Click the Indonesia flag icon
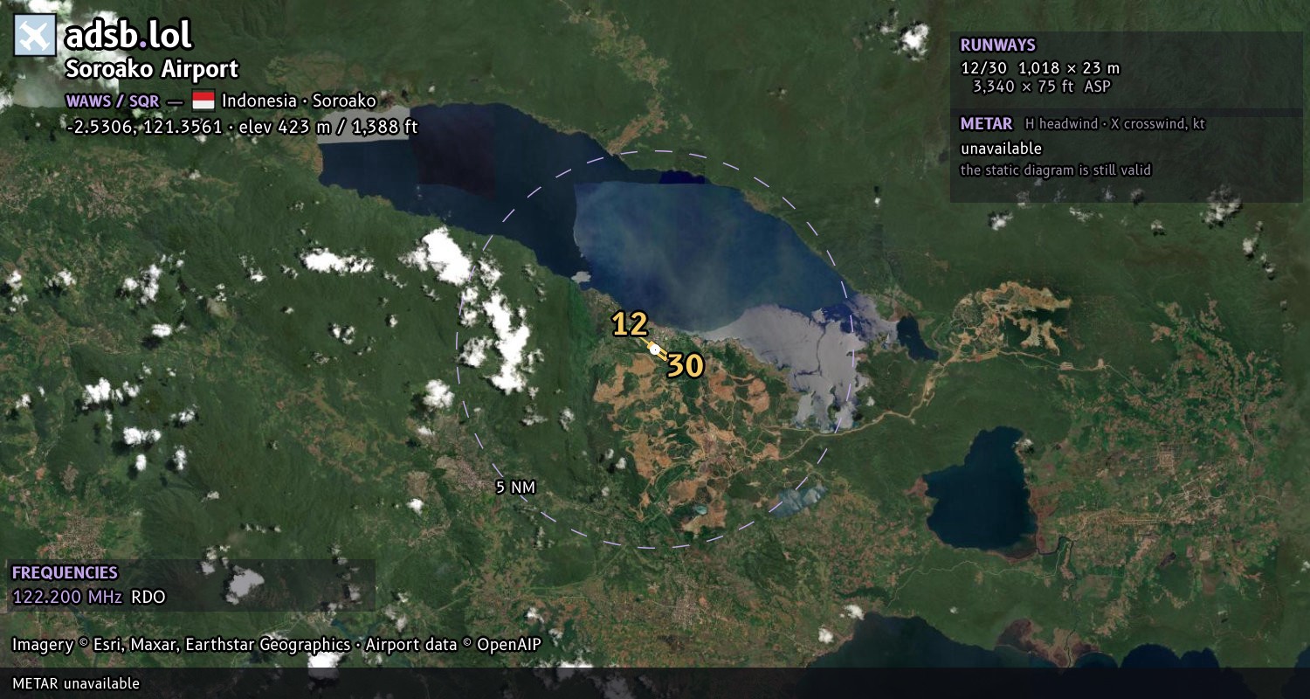This screenshot has height=699, width=1310. (x=203, y=100)
